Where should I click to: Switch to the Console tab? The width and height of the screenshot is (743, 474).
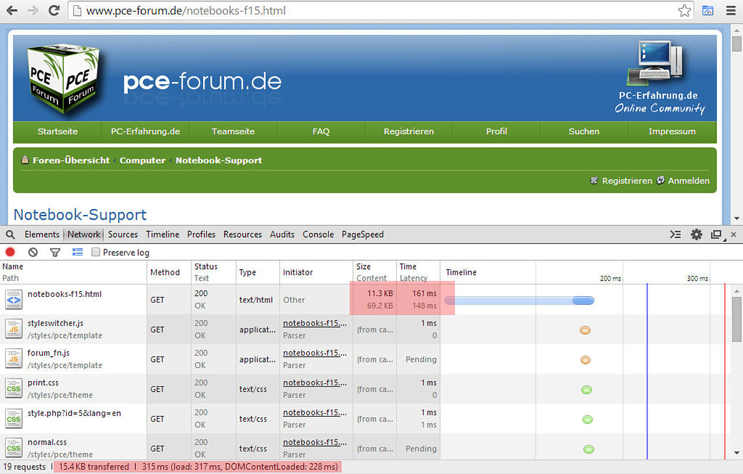click(318, 235)
